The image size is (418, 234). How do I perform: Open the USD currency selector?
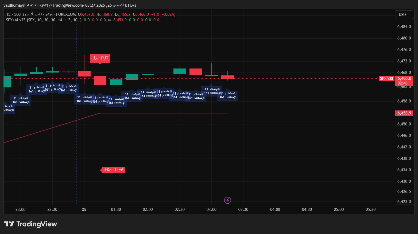pos(404,15)
